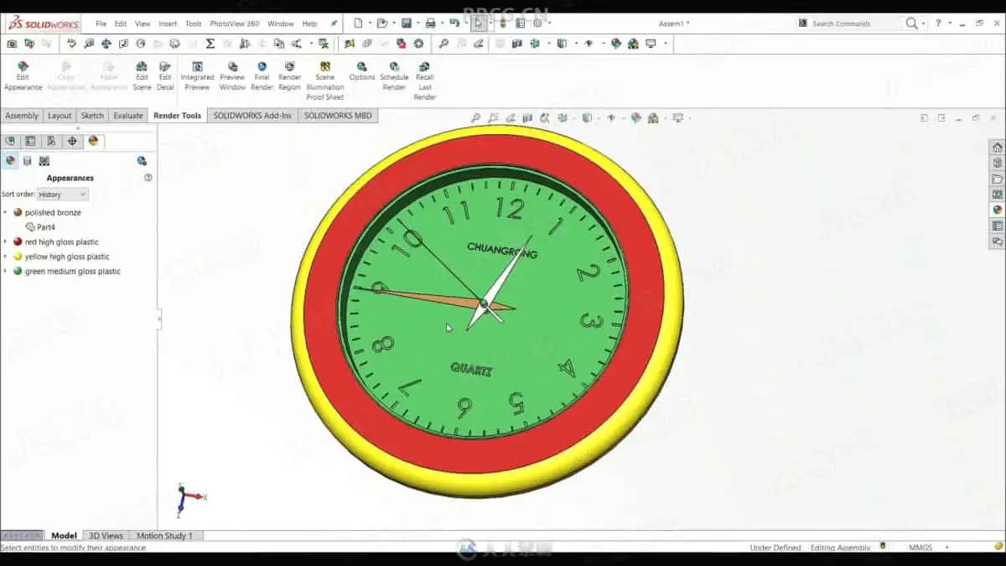The width and height of the screenshot is (1006, 566).
Task: Select the red high gloss plastic ball
Action: tap(18, 242)
